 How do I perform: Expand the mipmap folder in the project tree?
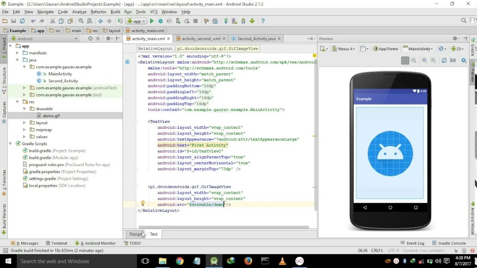[x=24, y=130]
